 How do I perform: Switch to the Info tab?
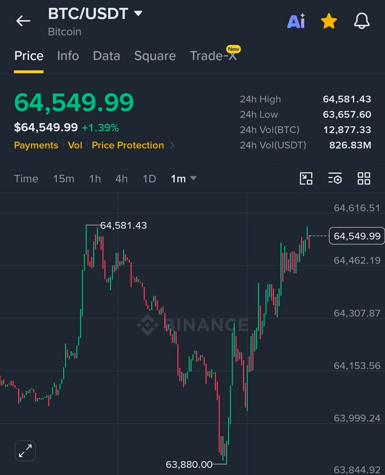[x=68, y=56]
